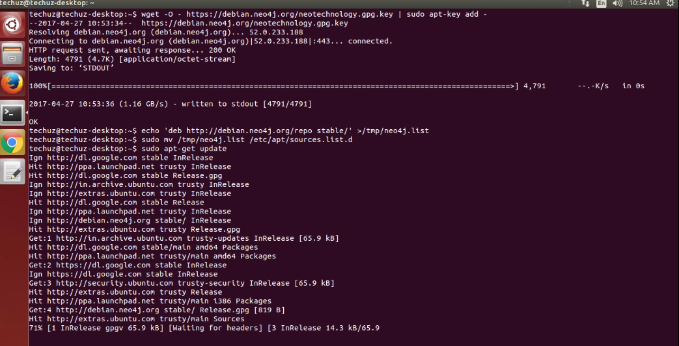Click the 'OK' output line
This screenshot has width=679, height=346.
coord(33,122)
